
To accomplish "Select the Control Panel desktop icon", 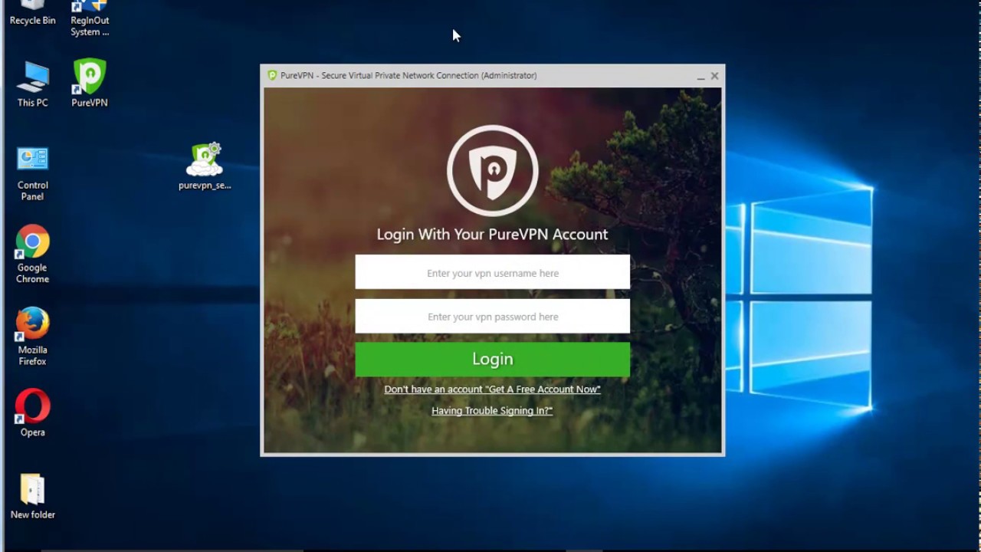I will (32, 174).
